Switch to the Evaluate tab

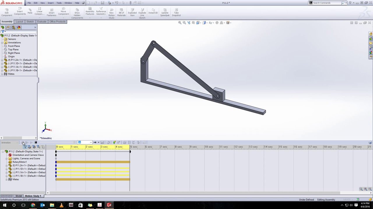point(42,22)
